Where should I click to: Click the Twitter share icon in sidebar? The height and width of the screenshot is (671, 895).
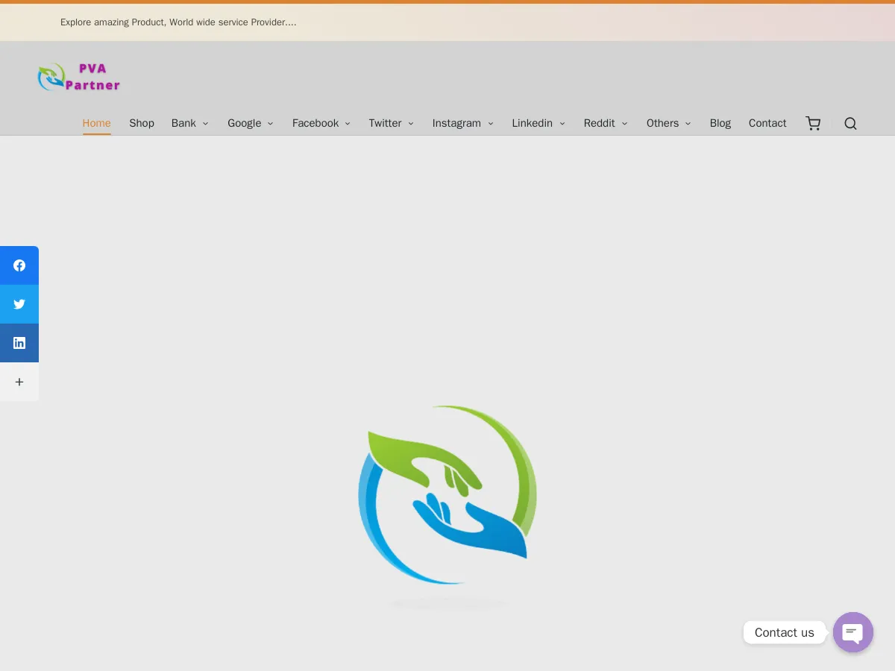point(19,304)
